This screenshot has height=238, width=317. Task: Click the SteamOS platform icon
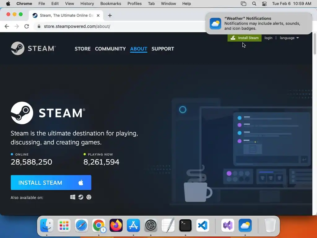pyautogui.click(x=81, y=197)
